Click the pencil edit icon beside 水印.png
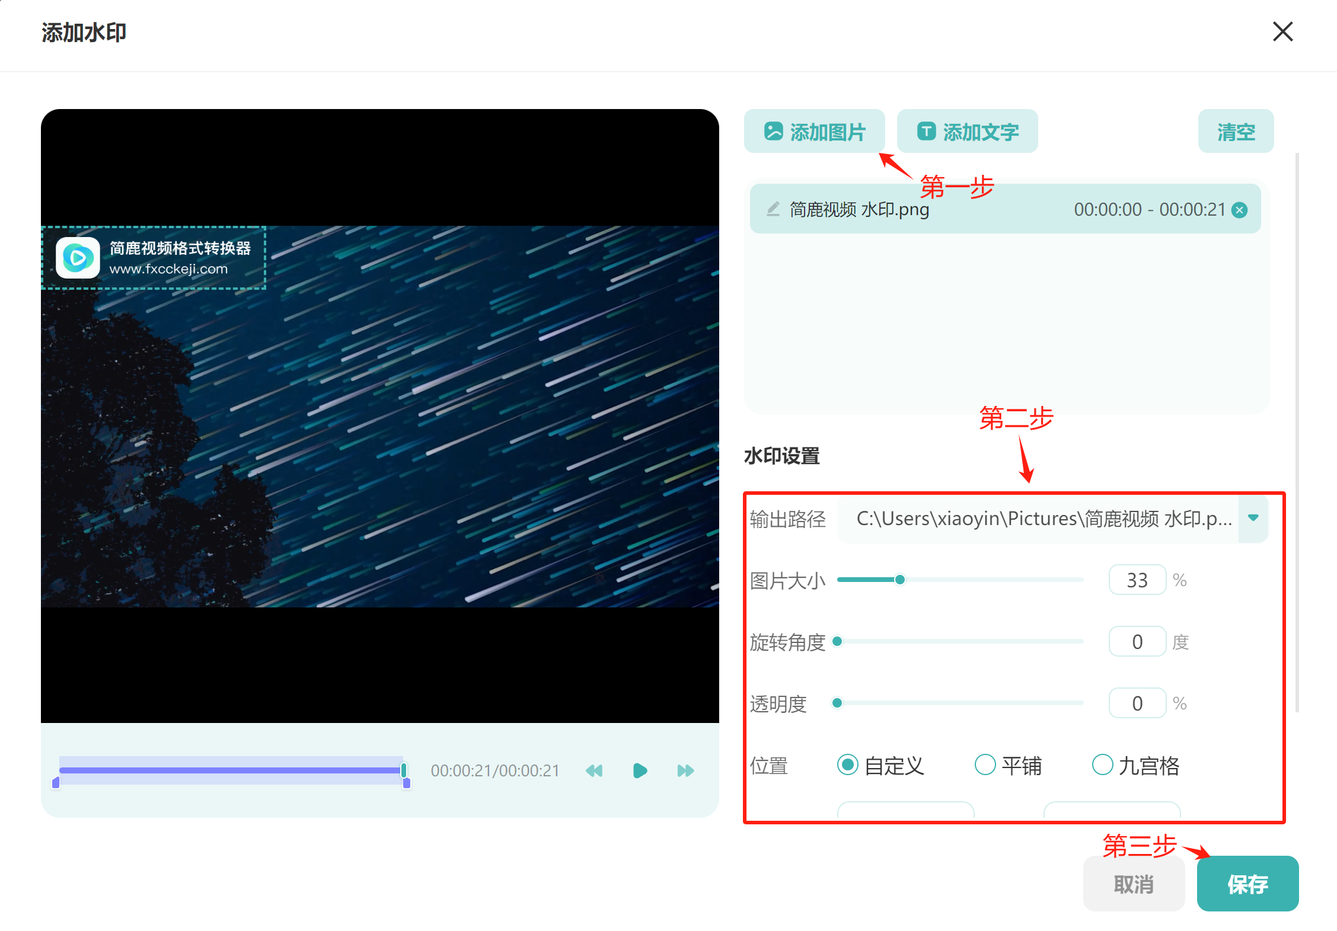Viewport: 1337px width, 931px height. tap(772, 209)
